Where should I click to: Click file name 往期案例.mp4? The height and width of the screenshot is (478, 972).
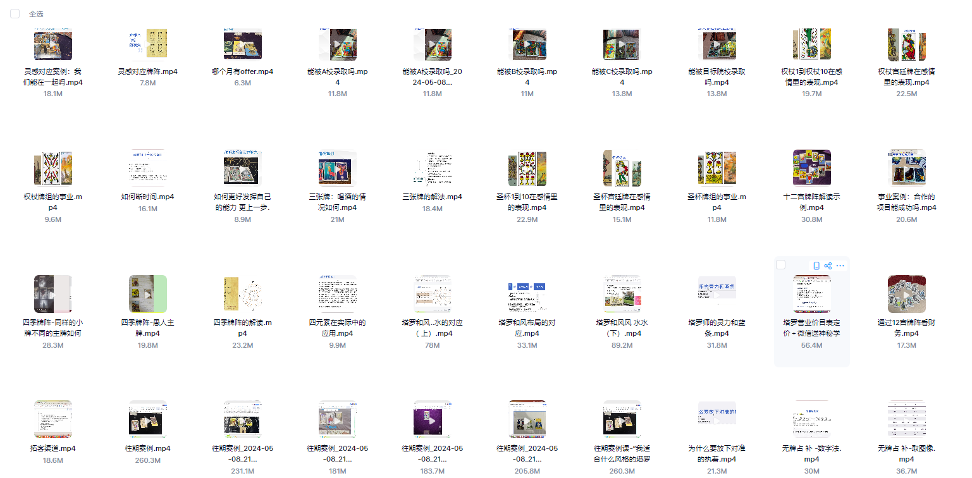coord(148,448)
